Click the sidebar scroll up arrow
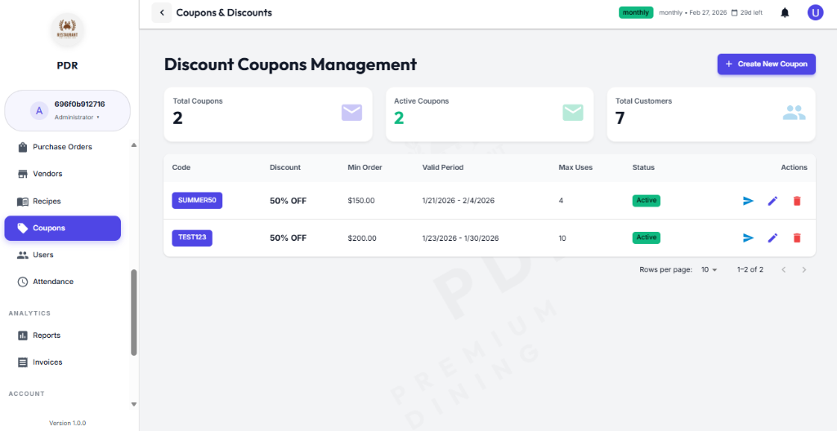Viewport: 837px width, 431px height. [134, 144]
